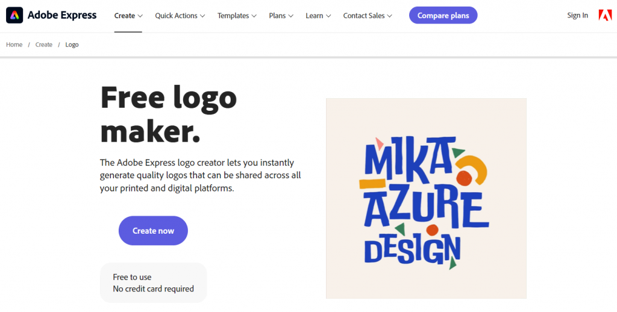This screenshot has height=312, width=617.
Task: Open the Learn menu
Action: pyautogui.click(x=318, y=16)
